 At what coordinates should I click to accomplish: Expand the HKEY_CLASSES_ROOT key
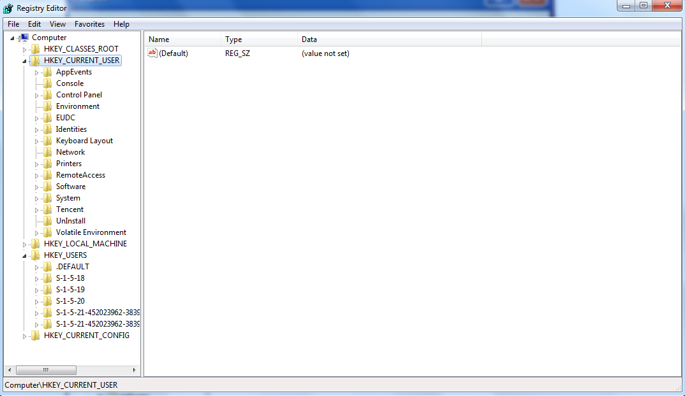[x=24, y=50]
